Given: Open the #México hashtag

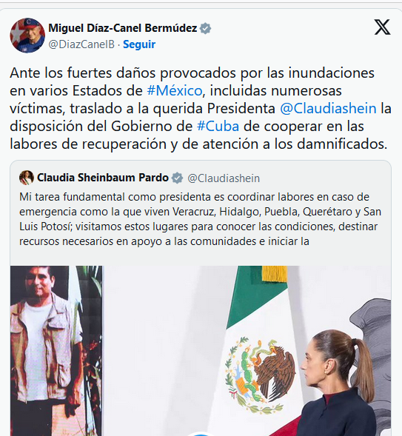Looking at the screenshot, I should [x=174, y=90].
